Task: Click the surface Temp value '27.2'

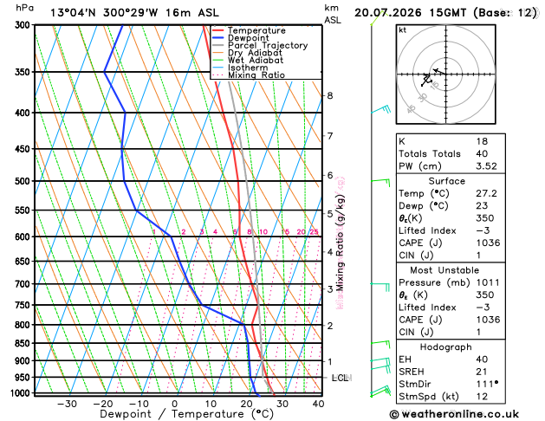Action: click(487, 193)
